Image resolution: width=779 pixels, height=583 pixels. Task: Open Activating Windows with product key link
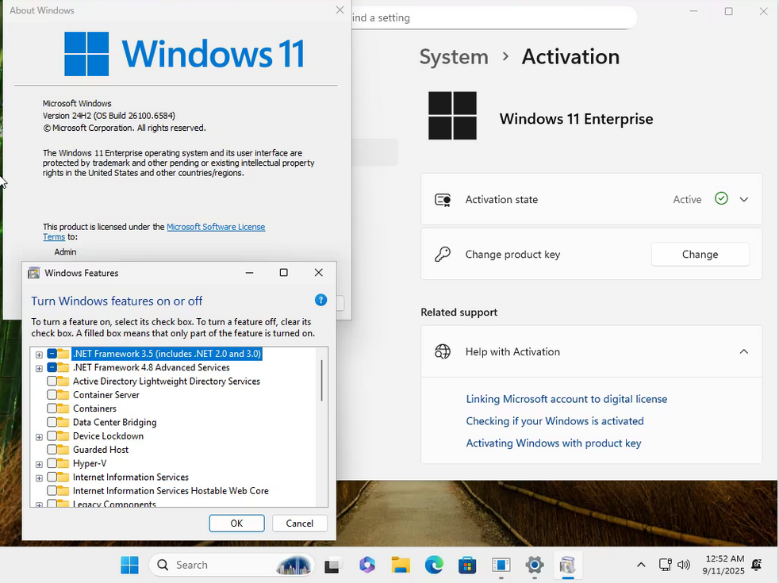pyautogui.click(x=554, y=443)
